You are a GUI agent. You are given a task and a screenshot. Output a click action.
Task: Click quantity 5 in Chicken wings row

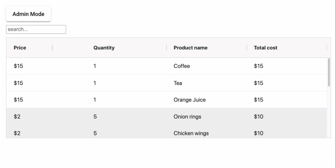95,133
